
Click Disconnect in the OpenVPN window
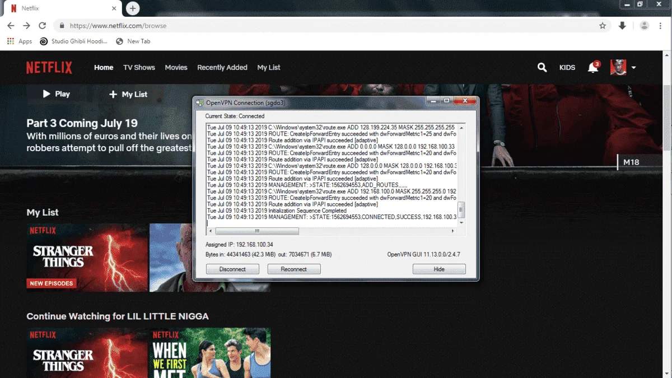(232, 269)
